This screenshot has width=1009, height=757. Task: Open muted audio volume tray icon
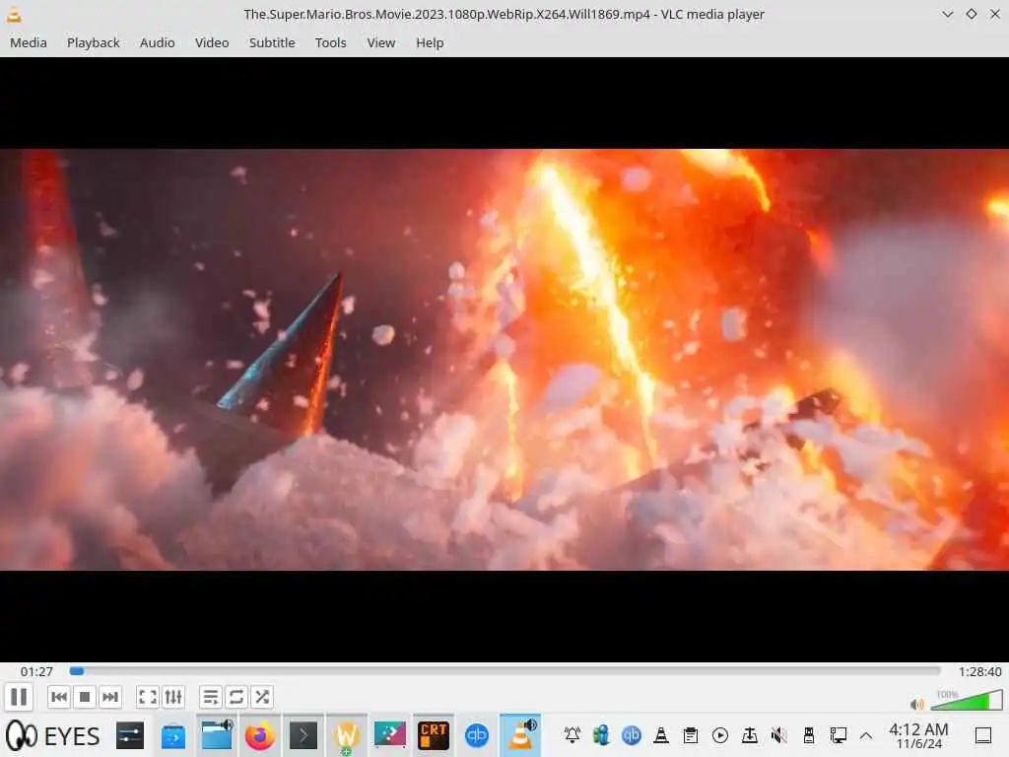pyautogui.click(x=779, y=735)
